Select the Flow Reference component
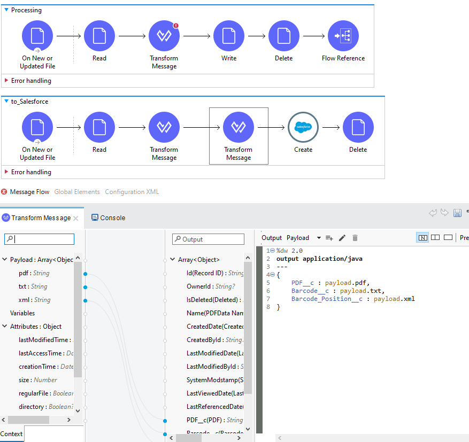Screen dimensions: 469x442 343,36
